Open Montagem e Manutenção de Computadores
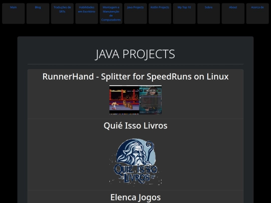Viewport: 271px width, 203px height. tap(111, 14)
